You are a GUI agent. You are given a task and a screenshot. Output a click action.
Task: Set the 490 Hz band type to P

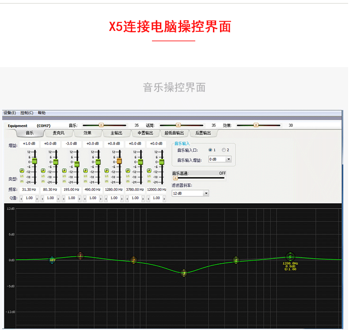[x=85, y=171]
